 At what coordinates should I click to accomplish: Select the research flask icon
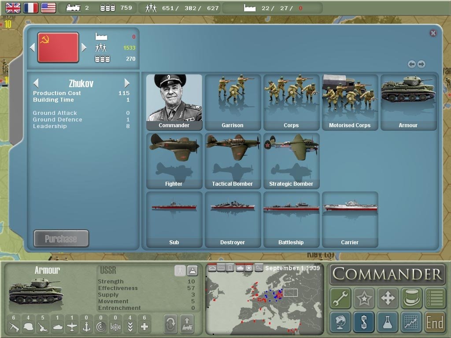coord(388,322)
